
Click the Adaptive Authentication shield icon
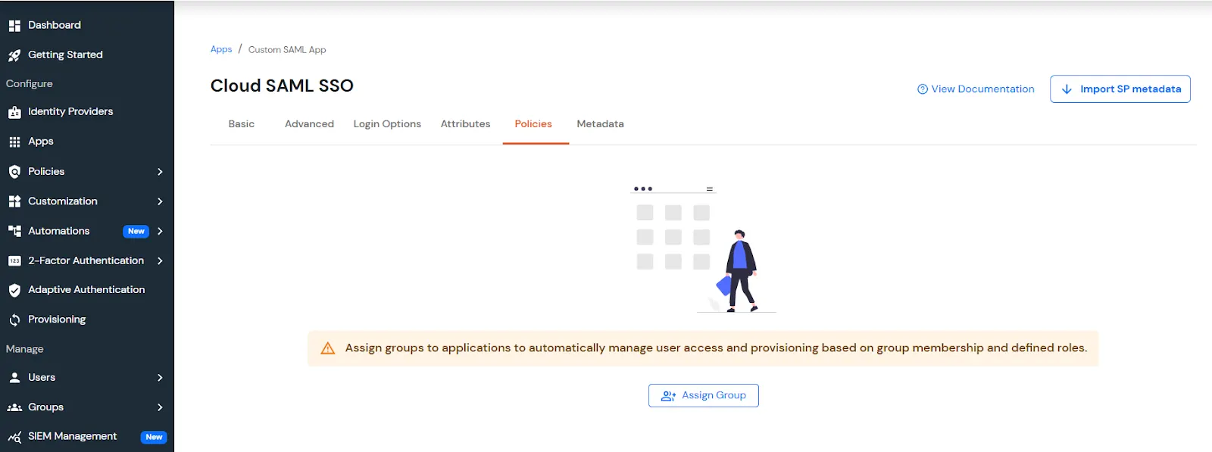(14, 290)
